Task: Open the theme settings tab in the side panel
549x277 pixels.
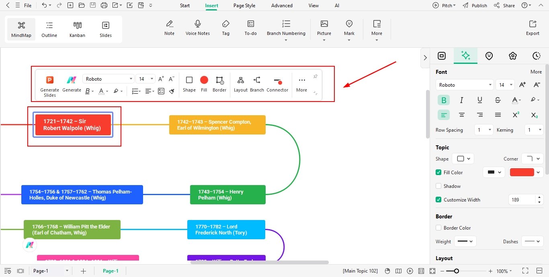Action: (512, 56)
